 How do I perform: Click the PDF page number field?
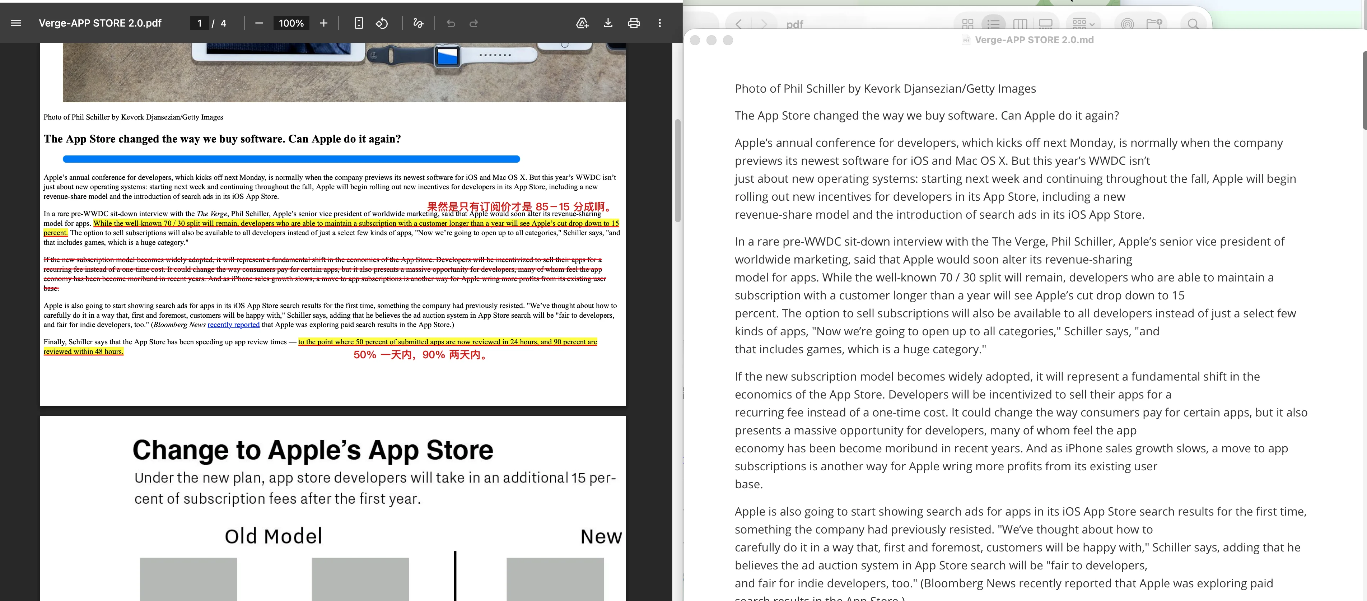point(200,23)
